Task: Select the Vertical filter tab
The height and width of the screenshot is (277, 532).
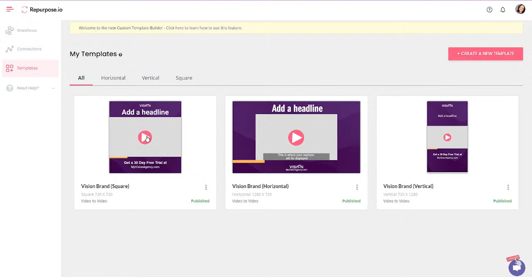Action: click(150, 78)
